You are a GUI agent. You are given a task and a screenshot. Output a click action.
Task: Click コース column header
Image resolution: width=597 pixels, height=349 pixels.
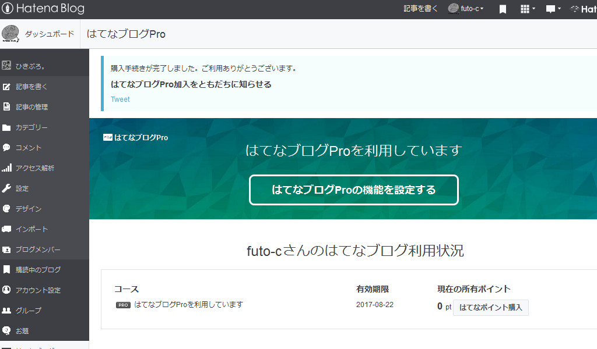tap(127, 289)
